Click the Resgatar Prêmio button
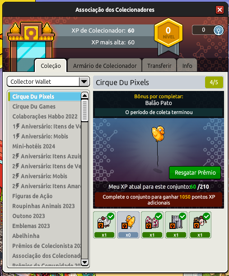Image resolution: width=229 pixels, height=276 pixels. click(x=195, y=173)
